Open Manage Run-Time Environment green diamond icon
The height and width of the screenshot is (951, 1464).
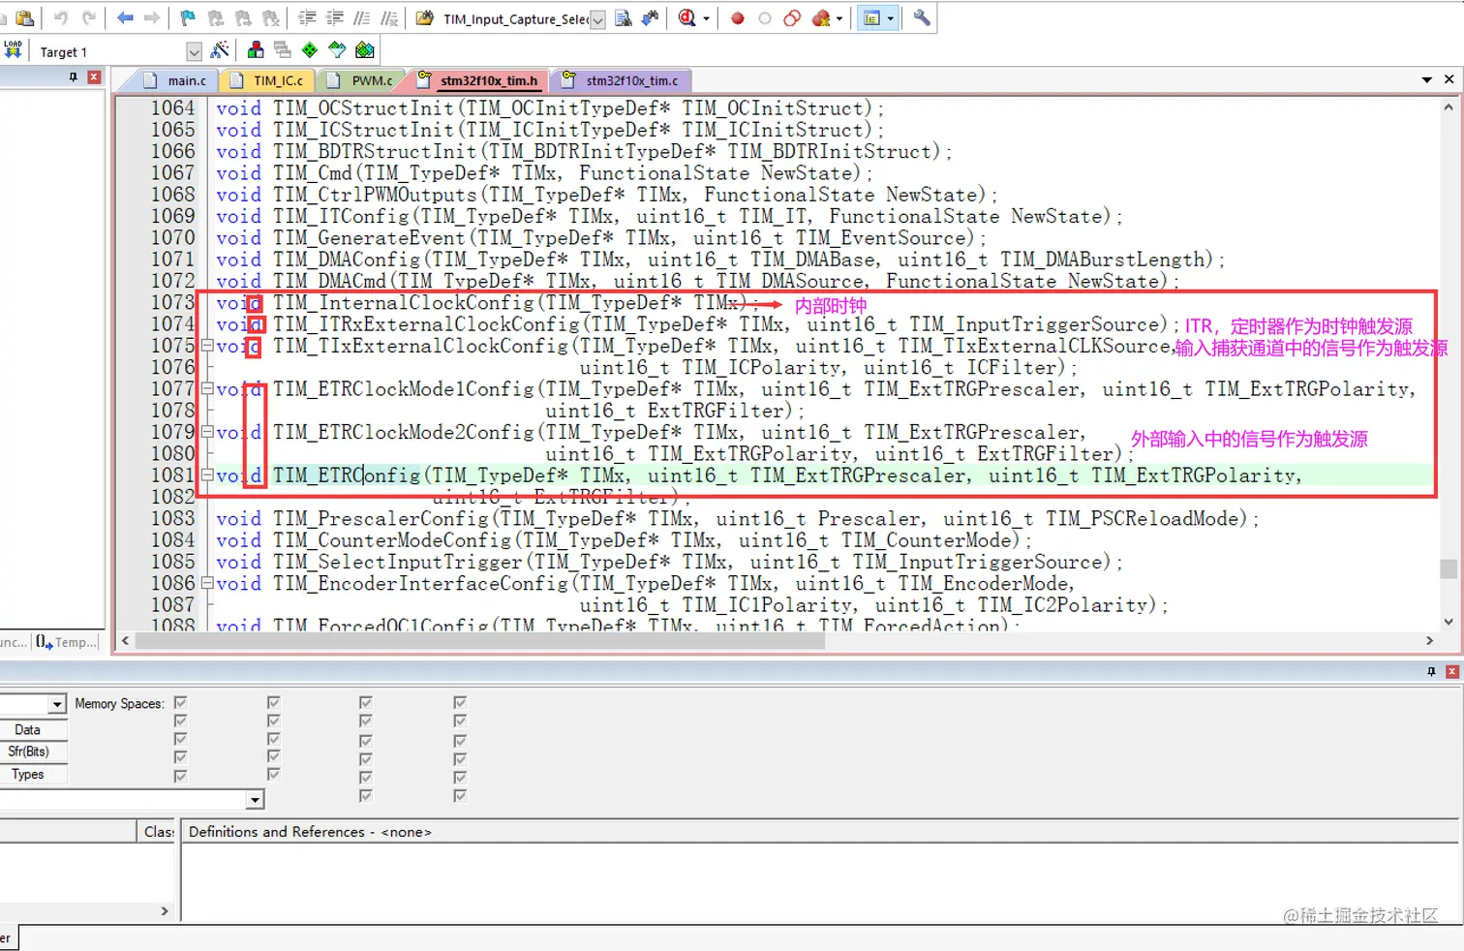point(310,49)
